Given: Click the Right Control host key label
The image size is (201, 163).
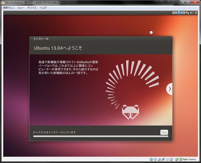Looking at the screenshot, I should [189, 159].
